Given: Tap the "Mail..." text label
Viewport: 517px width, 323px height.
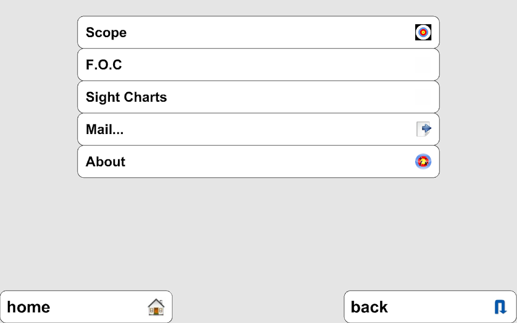Looking at the screenshot, I should [x=105, y=129].
